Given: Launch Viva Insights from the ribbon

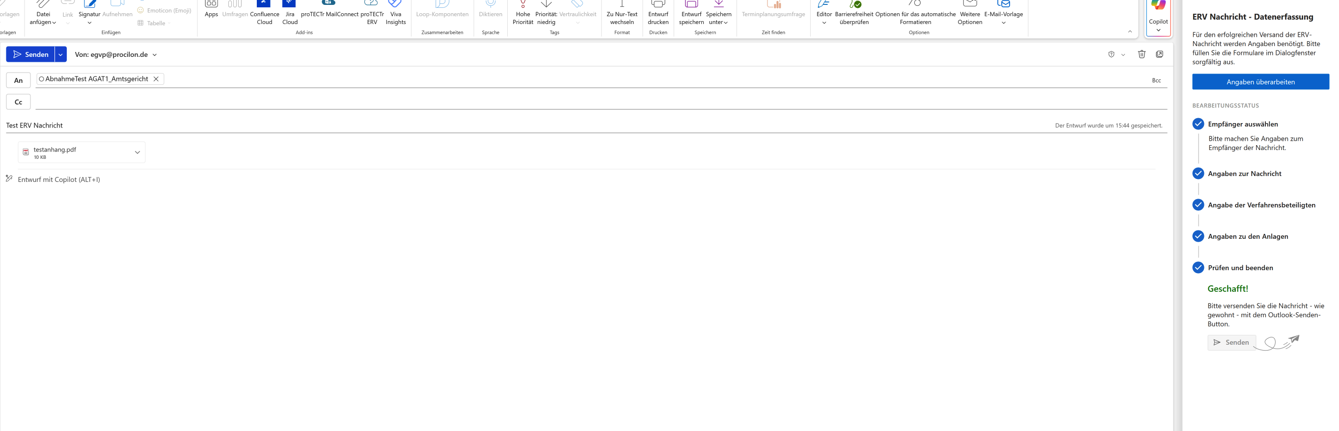Looking at the screenshot, I should click(x=395, y=12).
